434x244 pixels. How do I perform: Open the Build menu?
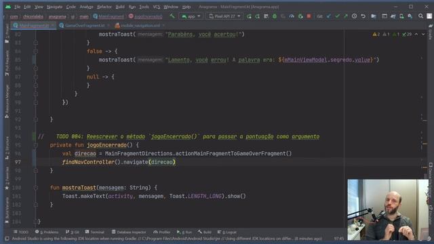tap(120, 7)
